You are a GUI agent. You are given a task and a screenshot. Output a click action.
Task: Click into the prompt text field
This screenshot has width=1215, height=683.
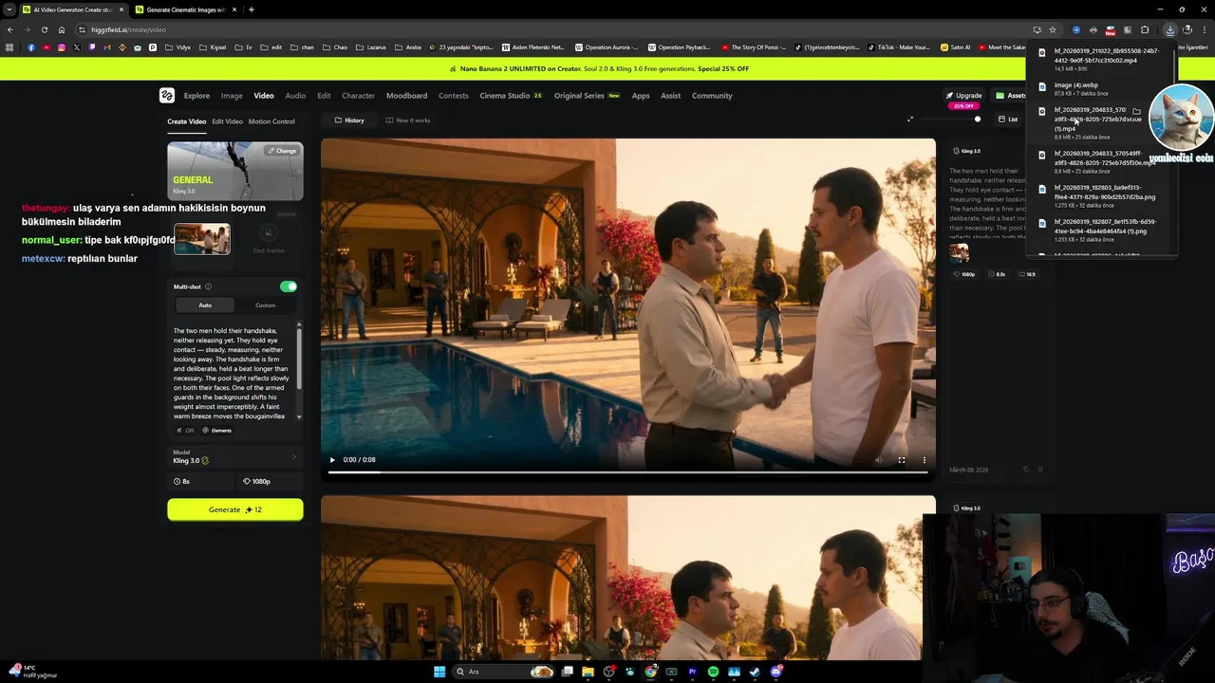tap(233, 374)
